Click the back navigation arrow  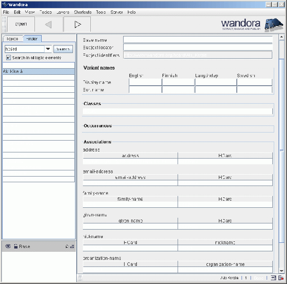(x=48, y=24)
